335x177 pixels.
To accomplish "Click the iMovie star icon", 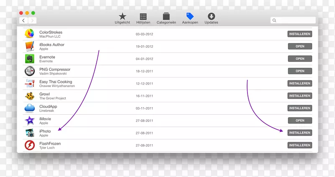I will [30, 121].
